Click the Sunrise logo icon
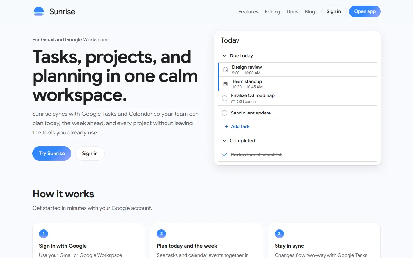This screenshot has height=258, width=413. (38, 12)
